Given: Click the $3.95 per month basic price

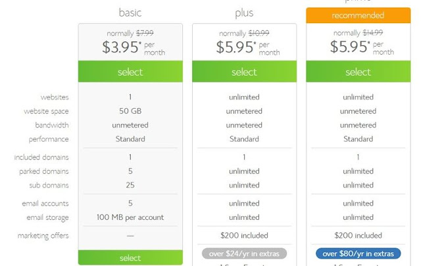Looking at the screenshot, I should click(x=123, y=47).
